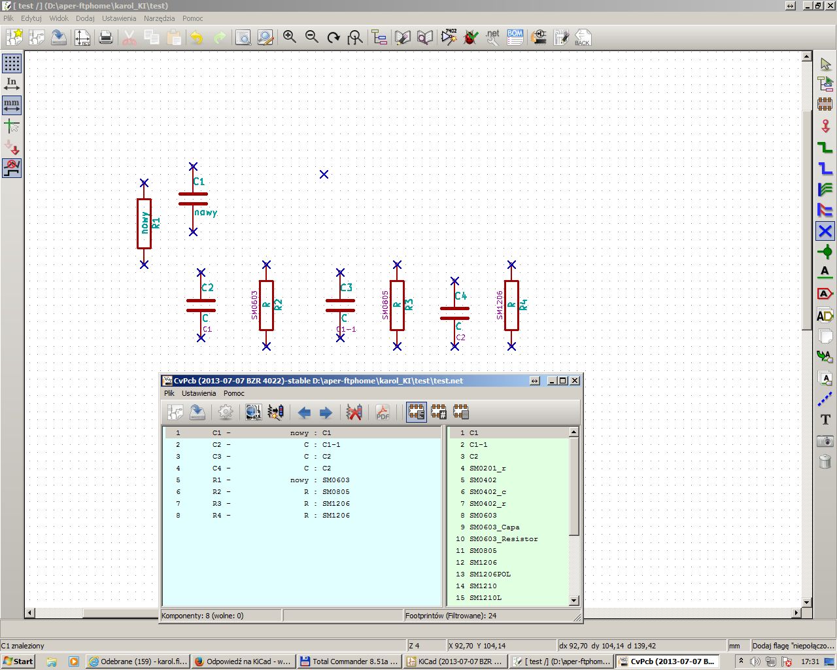Click the Generate netlist (.net) icon

pos(492,37)
